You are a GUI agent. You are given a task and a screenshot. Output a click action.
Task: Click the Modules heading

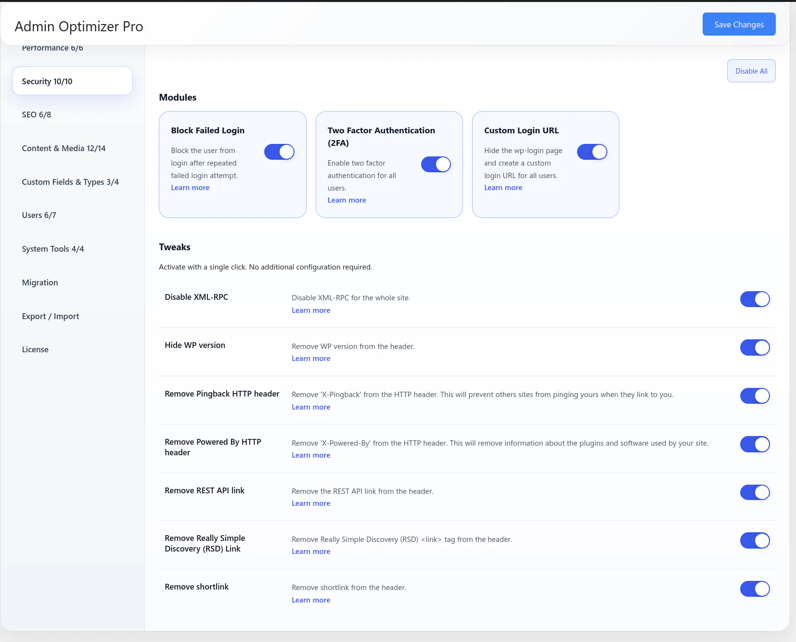[x=178, y=97]
